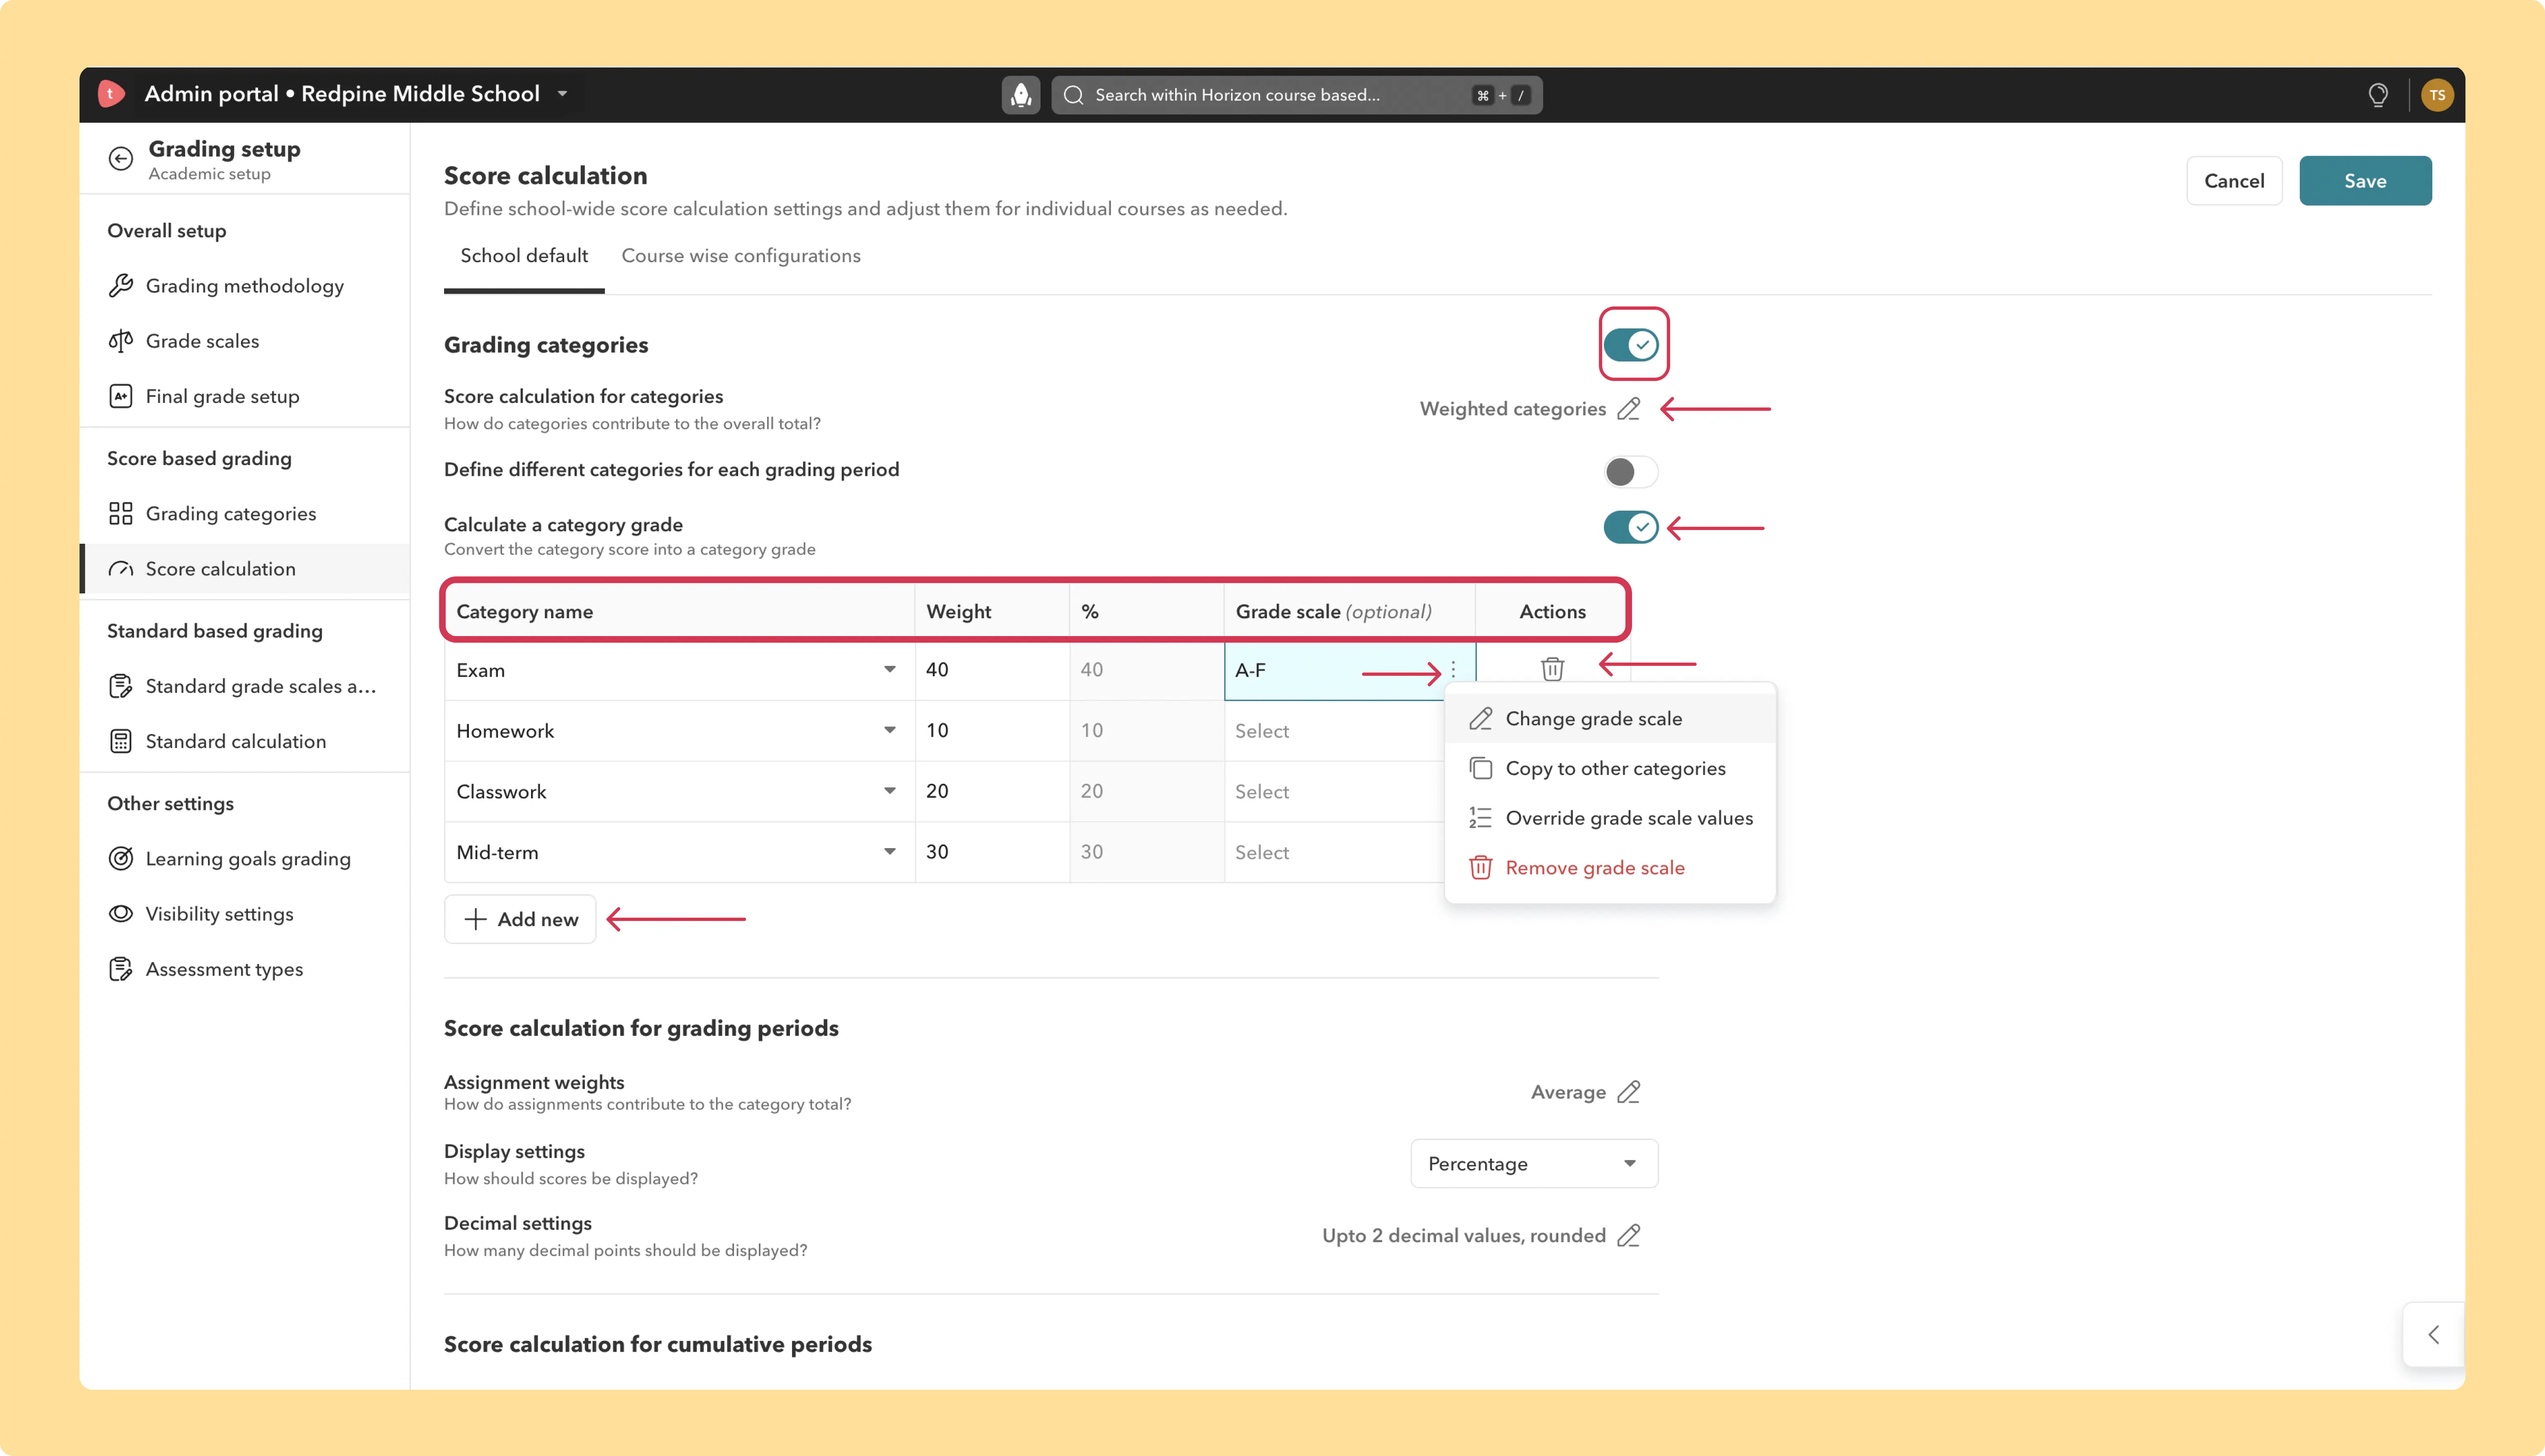
Task: Switch to Course wise configurations tab
Action: [x=741, y=256]
